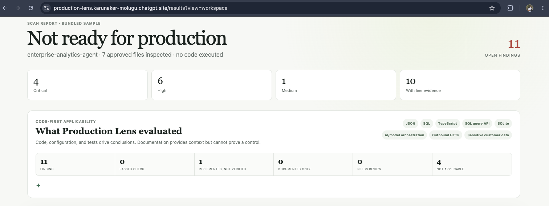Reload the page with refresh icon
Viewport: 549px width, 206px height.
(x=31, y=8)
